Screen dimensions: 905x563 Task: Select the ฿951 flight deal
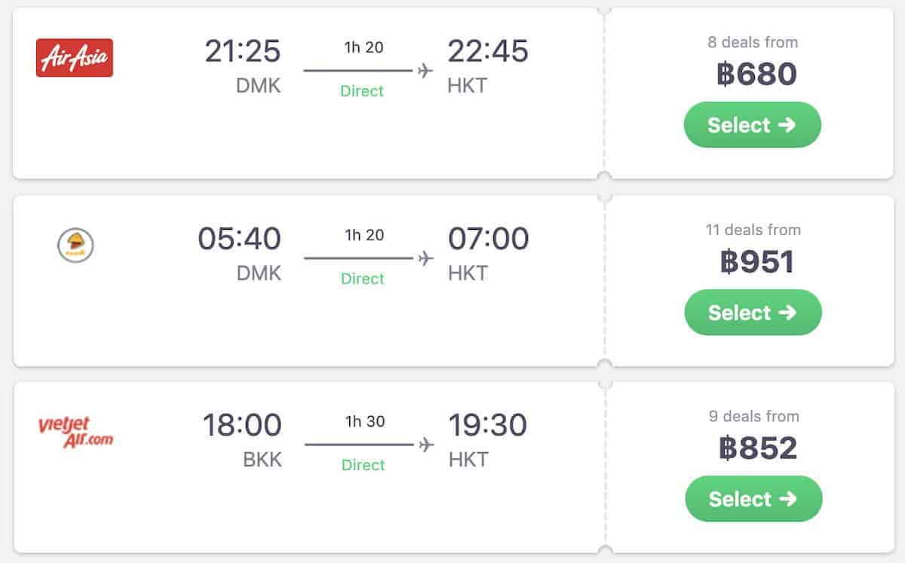coord(753,313)
